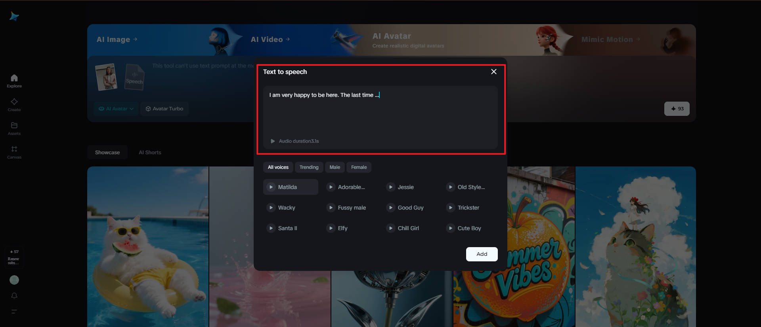The image size is (761, 327).
Task: Preview the Wacky voice
Action: click(271, 208)
